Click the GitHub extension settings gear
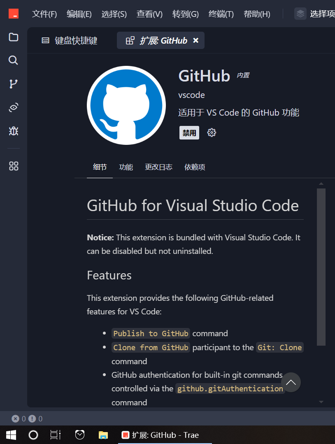 tap(212, 133)
